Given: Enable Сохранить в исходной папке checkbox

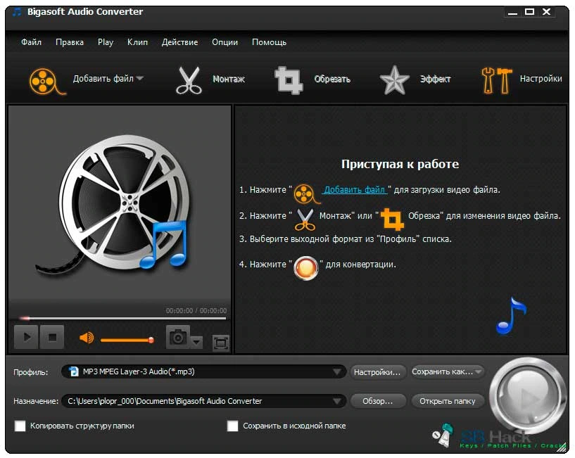Looking at the screenshot, I should click(x=232, y=426).
